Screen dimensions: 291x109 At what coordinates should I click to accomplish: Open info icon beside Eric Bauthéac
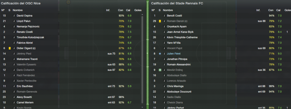point(14,86)
